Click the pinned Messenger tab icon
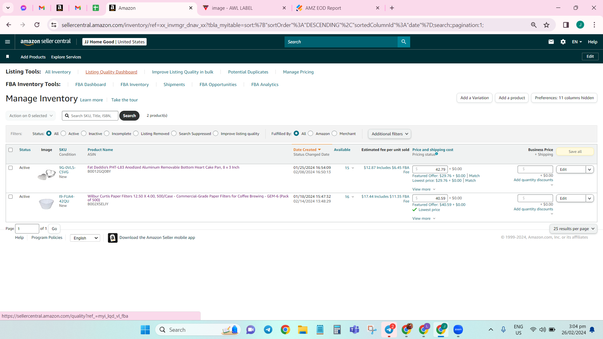The image size is (603, 339). coord(24,8)
